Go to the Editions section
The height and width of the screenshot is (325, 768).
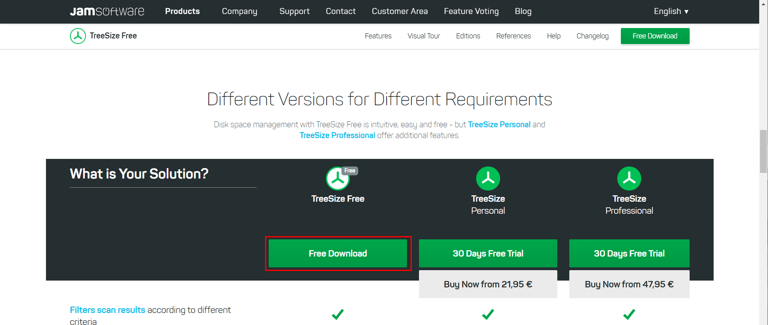coord(468,36)
